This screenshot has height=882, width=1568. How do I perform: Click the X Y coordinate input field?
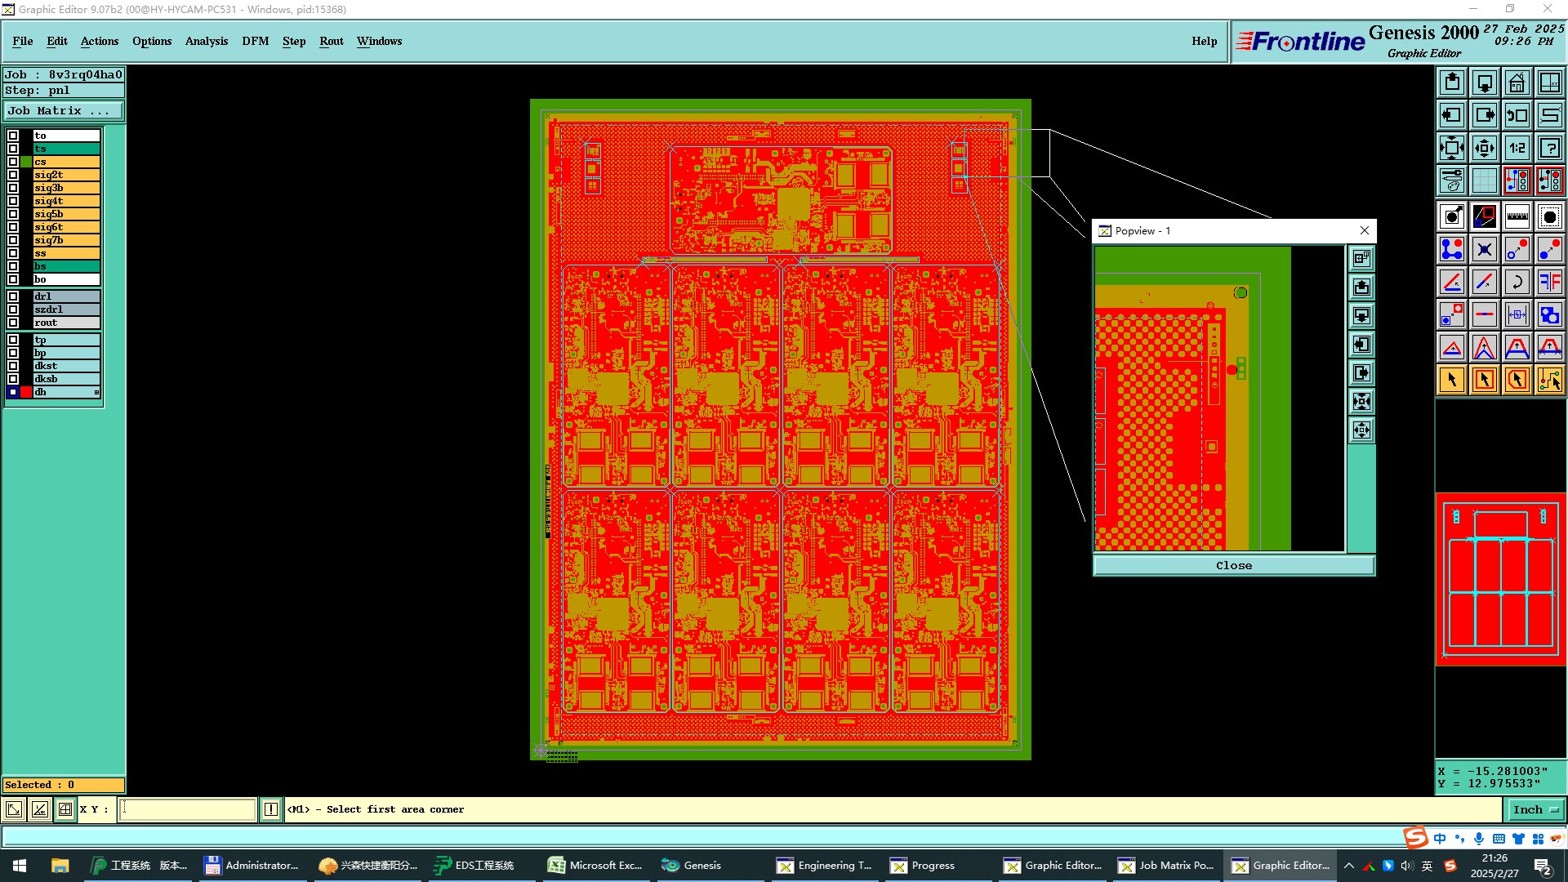188,809
